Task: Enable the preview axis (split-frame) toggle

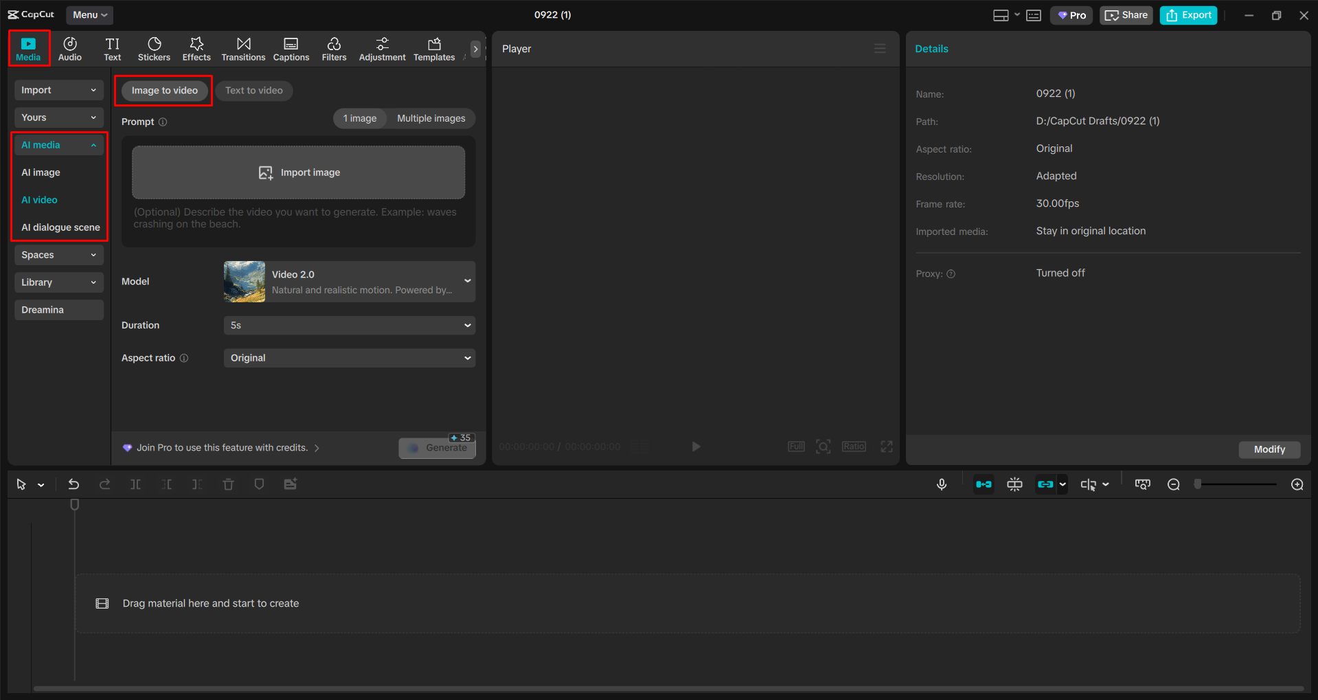Action: 1014,484
